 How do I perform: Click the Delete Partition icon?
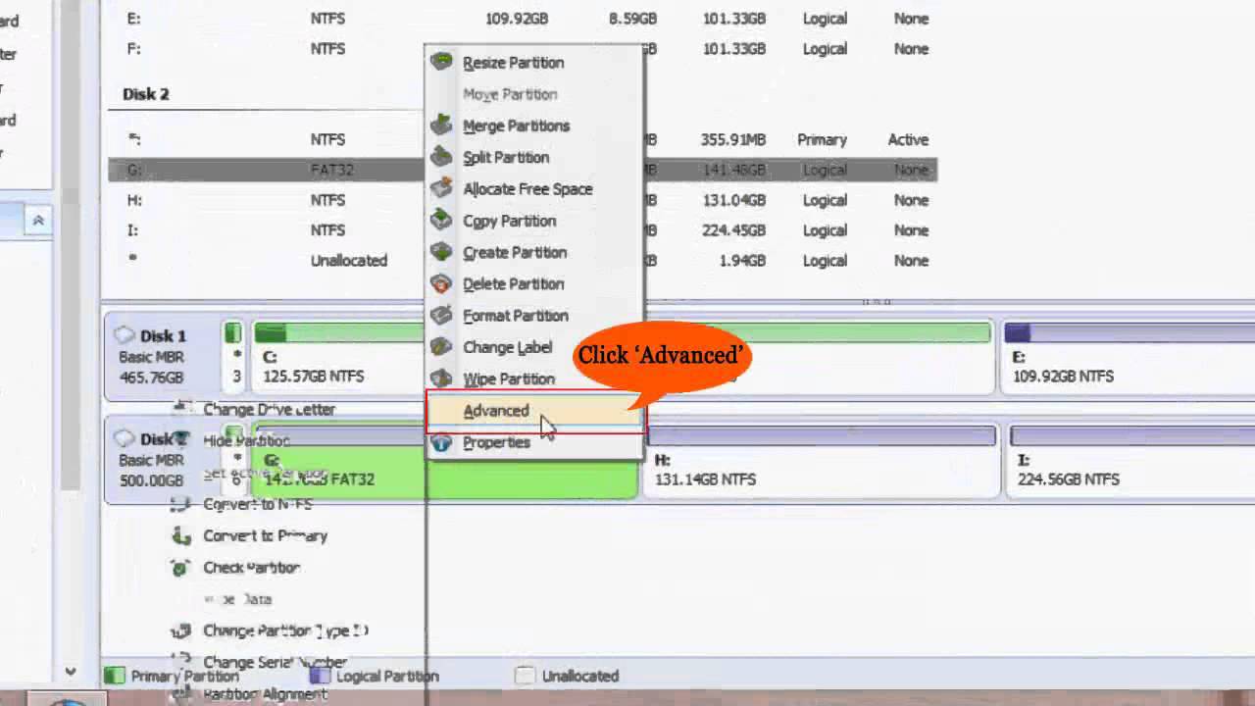pyautogui.click(x=442, y=284)
